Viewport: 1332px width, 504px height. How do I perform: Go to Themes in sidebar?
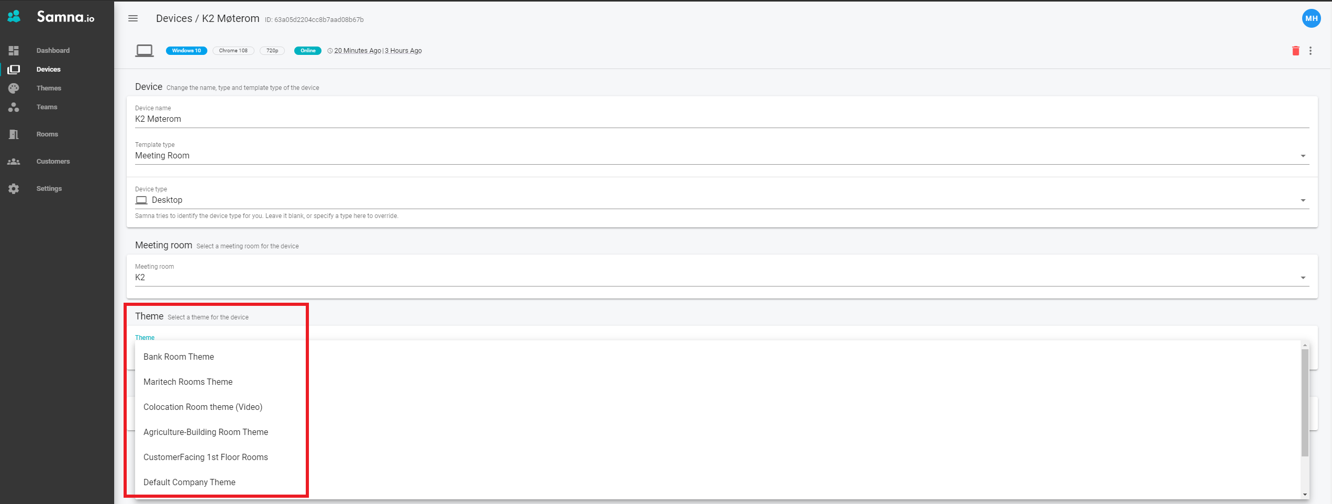(x=49, y=88)
